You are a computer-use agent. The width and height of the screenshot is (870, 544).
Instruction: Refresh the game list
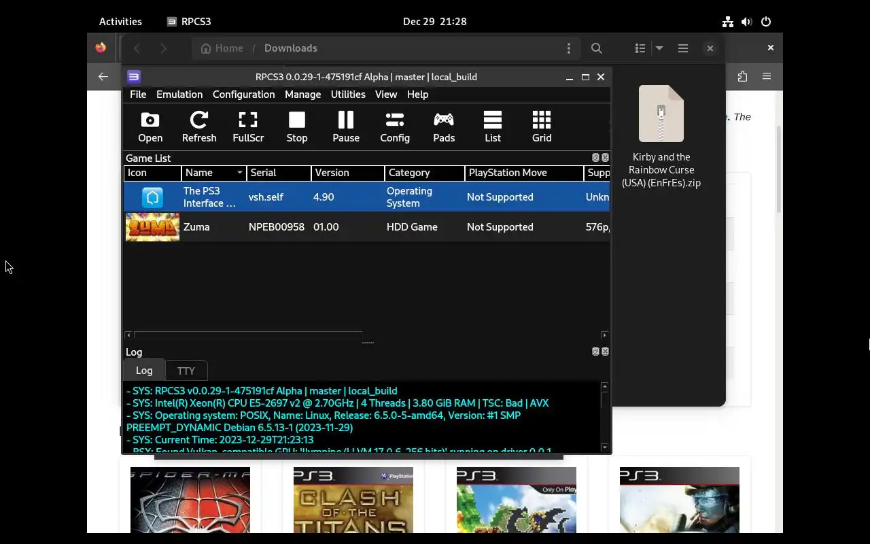(199, 127)
